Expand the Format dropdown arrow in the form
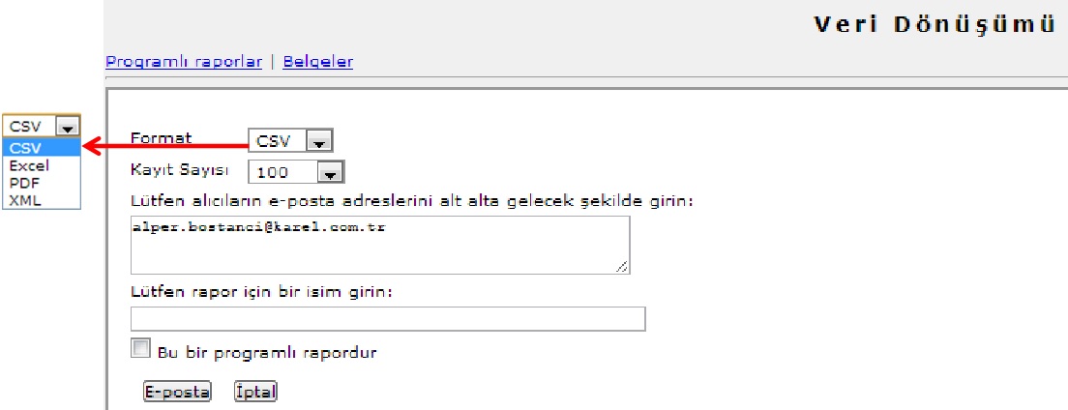1068x410 pixels. [319, 141]
